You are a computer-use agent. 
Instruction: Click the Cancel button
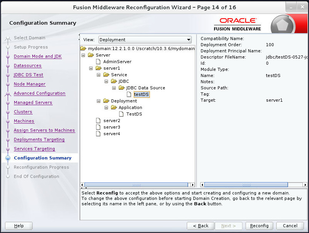click(290, 226)
